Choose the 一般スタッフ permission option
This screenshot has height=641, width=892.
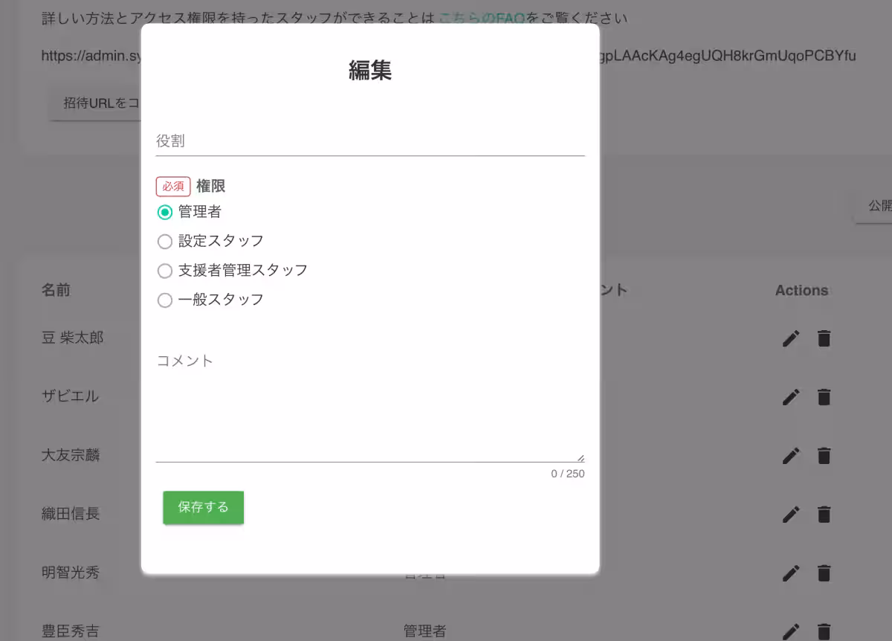coord(164,300)
